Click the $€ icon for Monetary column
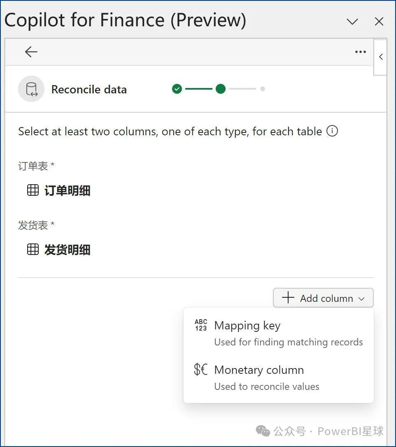This screenshot has height=447, width=396. tap(200, 369)
